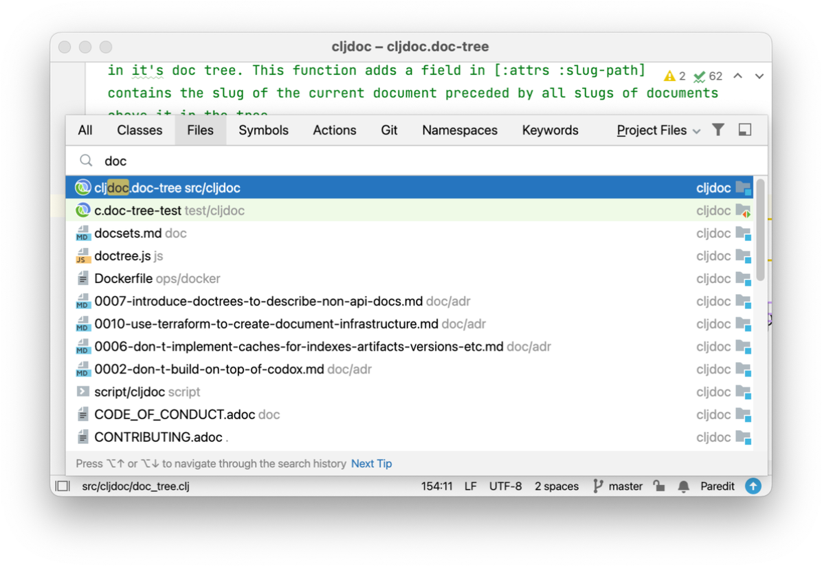Select Dockerfile ops/docker result
The image size is (822, 566).
pos(410,278)
